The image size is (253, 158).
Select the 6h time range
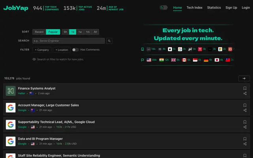coord(65,32)
